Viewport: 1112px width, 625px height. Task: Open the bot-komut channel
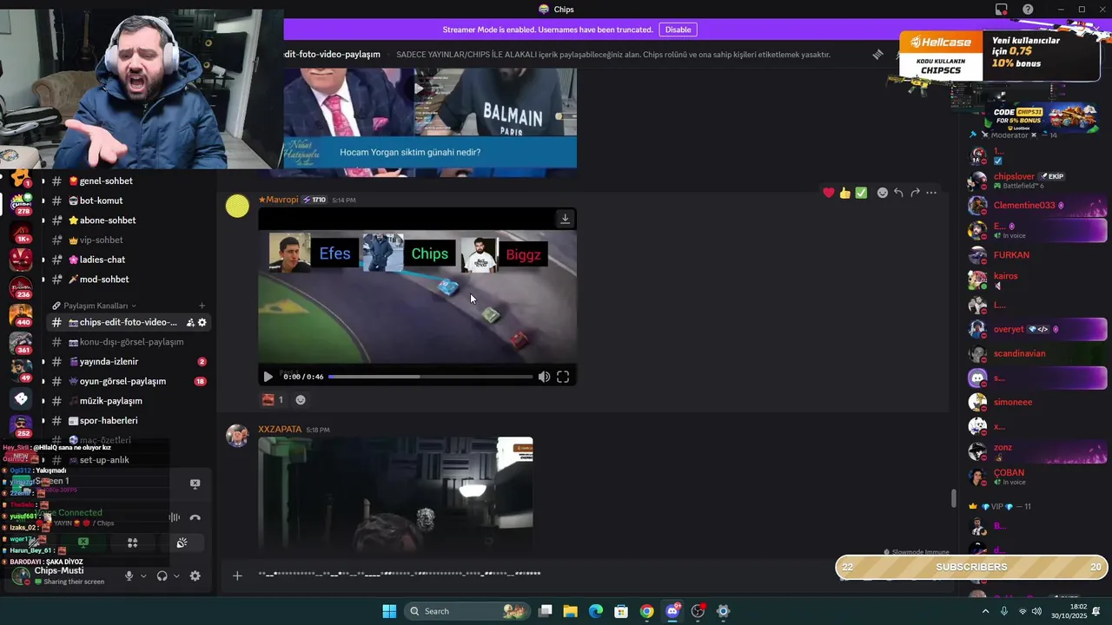pos(129,201)
